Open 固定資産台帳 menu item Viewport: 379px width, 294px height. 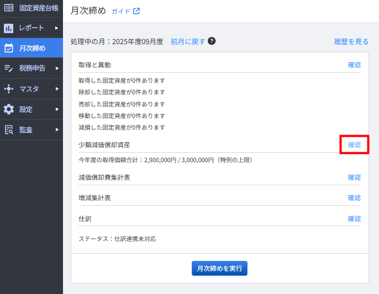click(x=31, y=8)
